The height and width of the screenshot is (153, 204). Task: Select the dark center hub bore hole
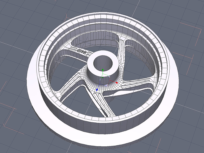(103, 62)
